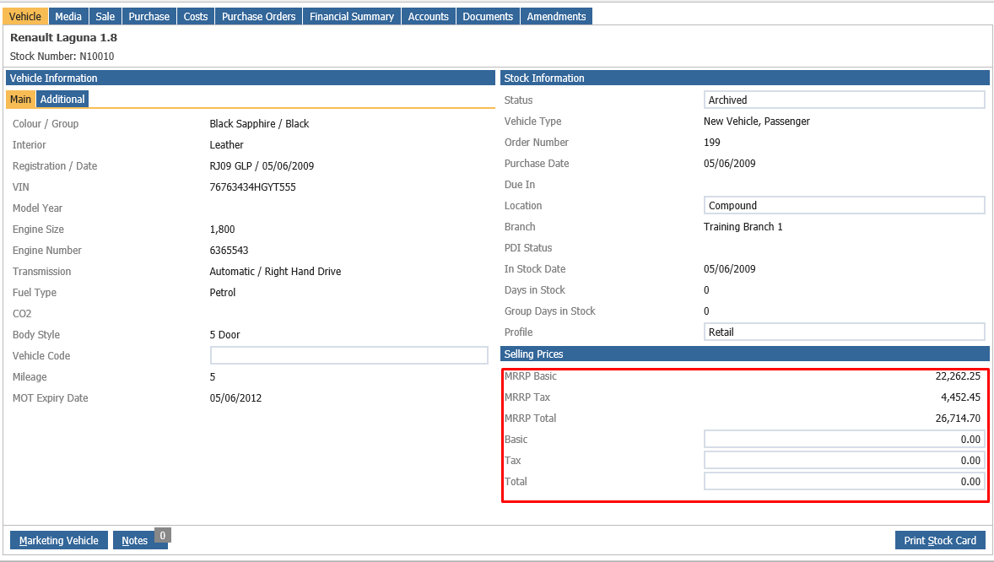Open the Documents tab
994x562 pixels.
pos(488,17)
